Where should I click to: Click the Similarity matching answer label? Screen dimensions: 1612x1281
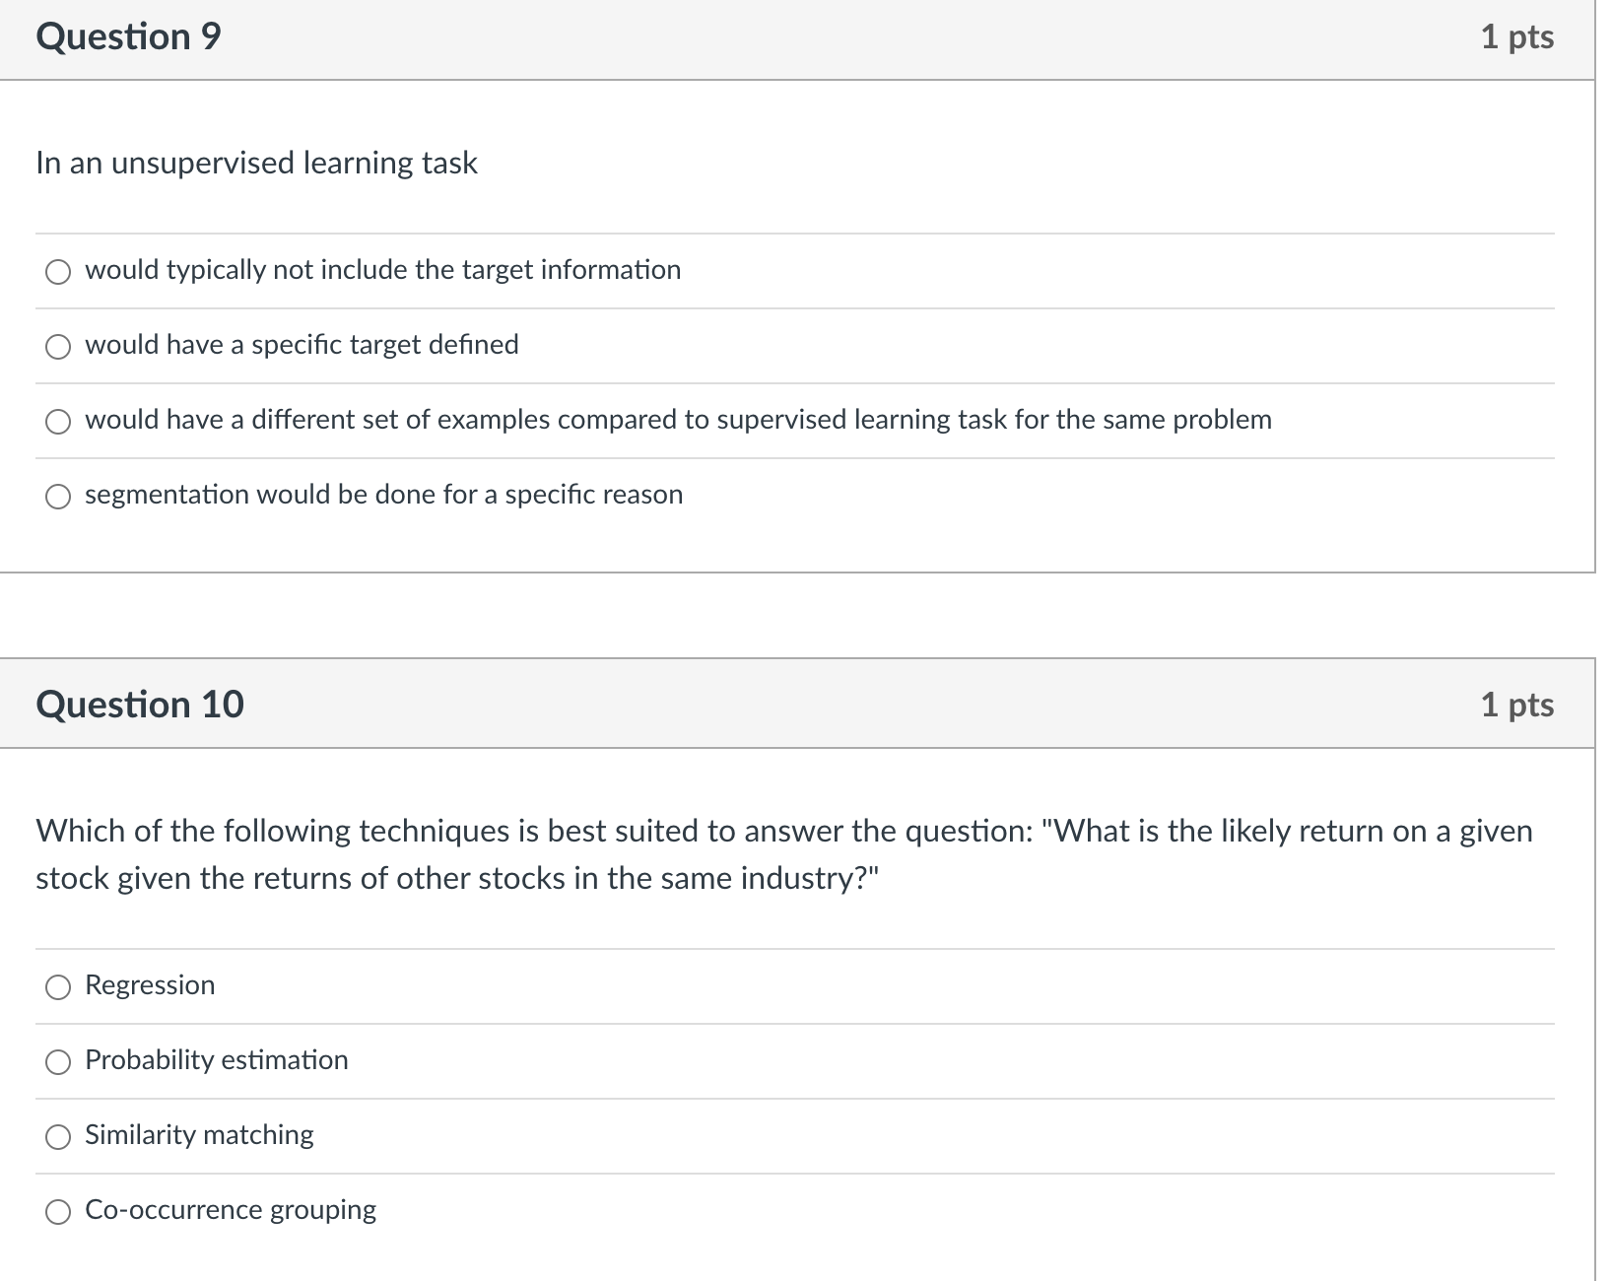(199, 1135)
